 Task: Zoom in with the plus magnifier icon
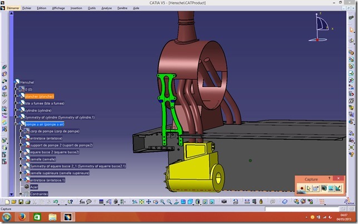[162, 202]
